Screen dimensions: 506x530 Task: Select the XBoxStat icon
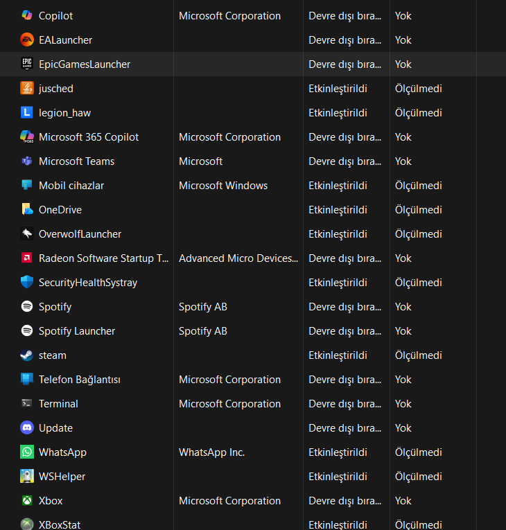pyautogui.click(x=27, y=524)
